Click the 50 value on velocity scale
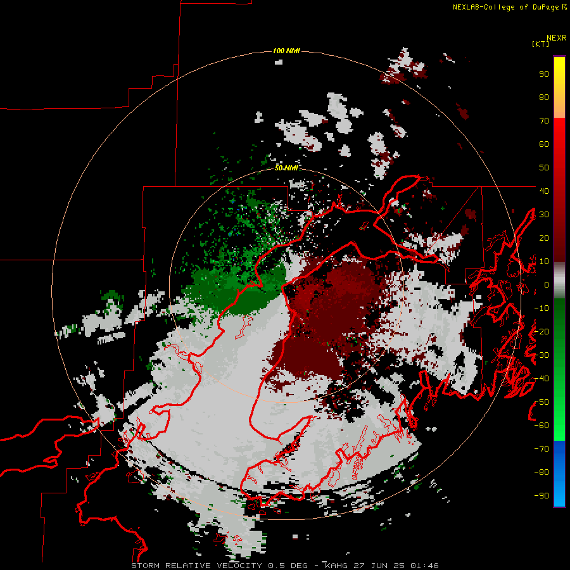 click(x=544, y=168)
